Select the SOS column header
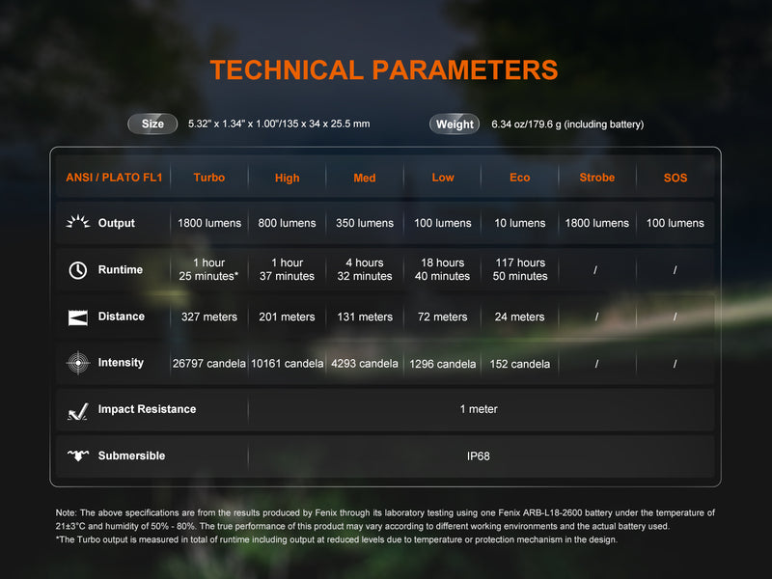Screen dimensions: 772x579 [x=675, y=178]
